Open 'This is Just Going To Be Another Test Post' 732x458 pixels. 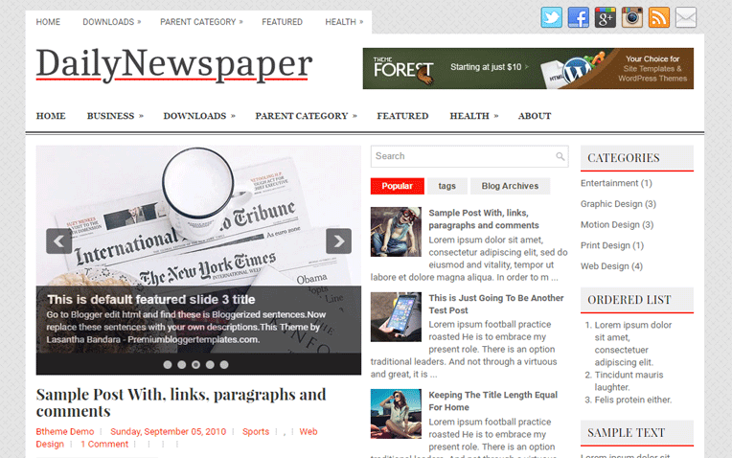[495, 304]
